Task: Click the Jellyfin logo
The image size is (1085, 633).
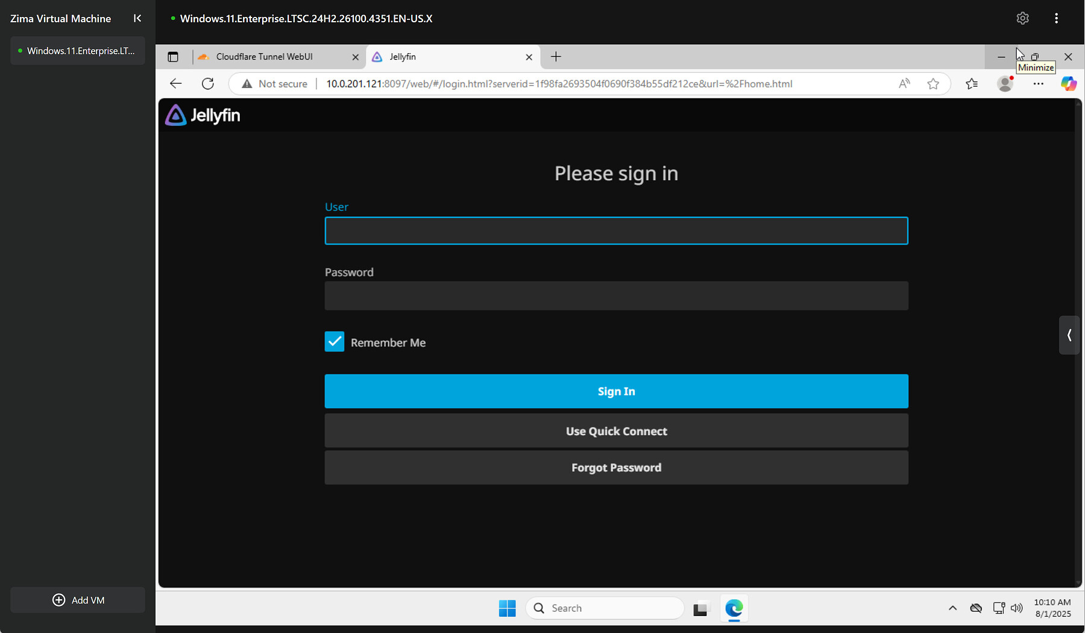Action: click(203, 115)
